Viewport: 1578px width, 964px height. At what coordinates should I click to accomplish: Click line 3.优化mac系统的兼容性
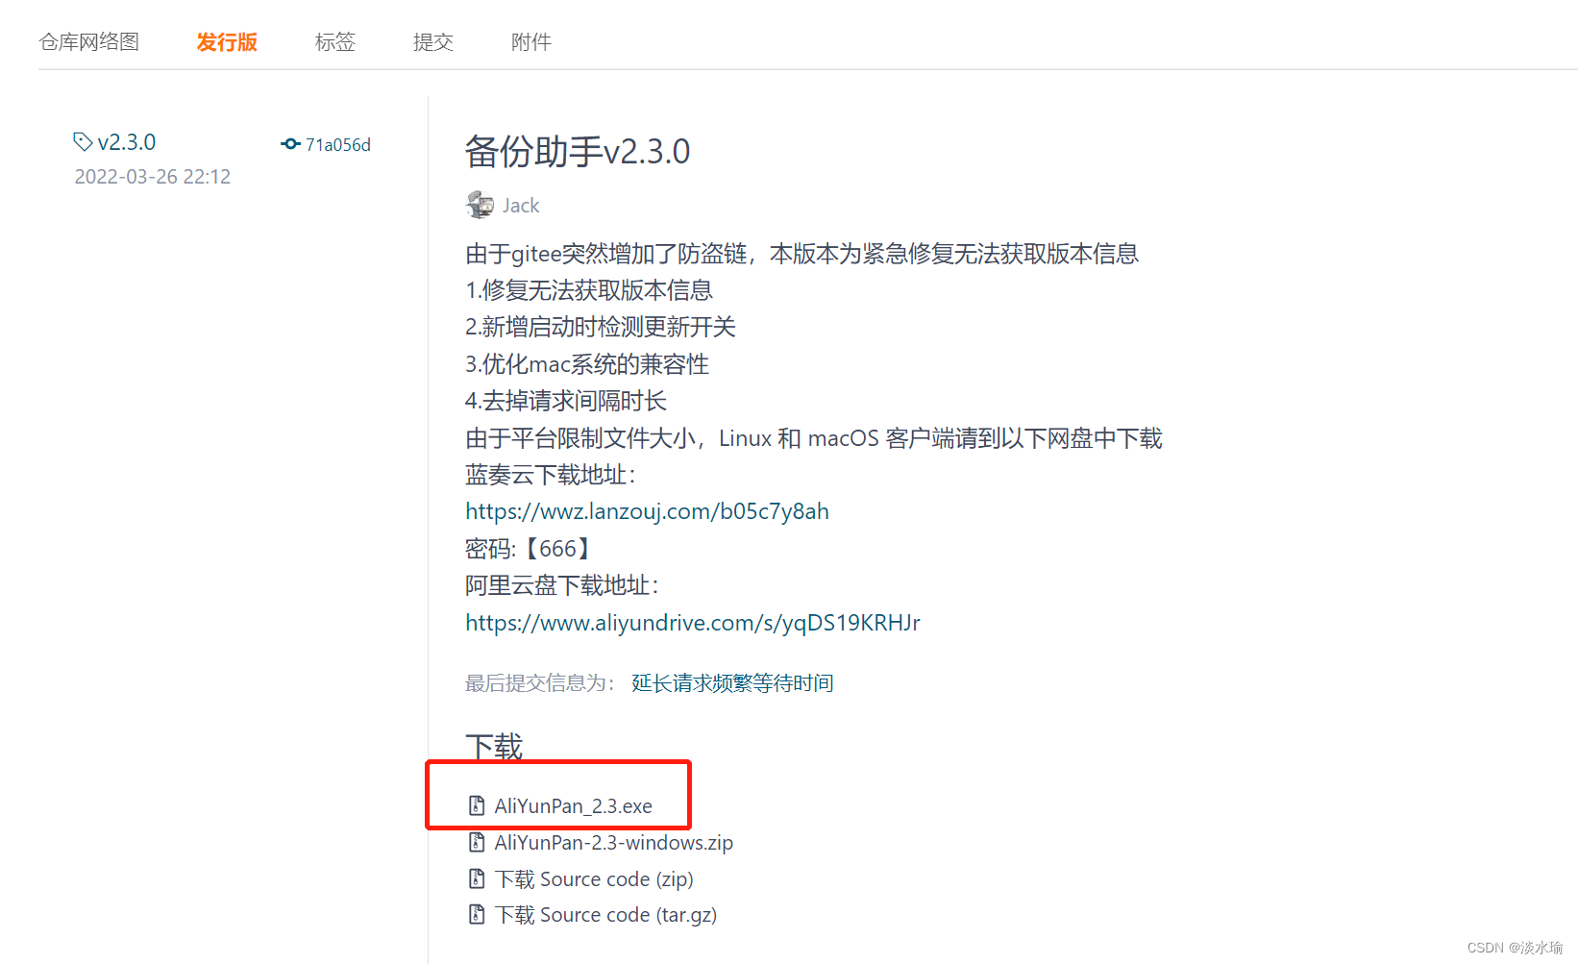tap(587, 364)
